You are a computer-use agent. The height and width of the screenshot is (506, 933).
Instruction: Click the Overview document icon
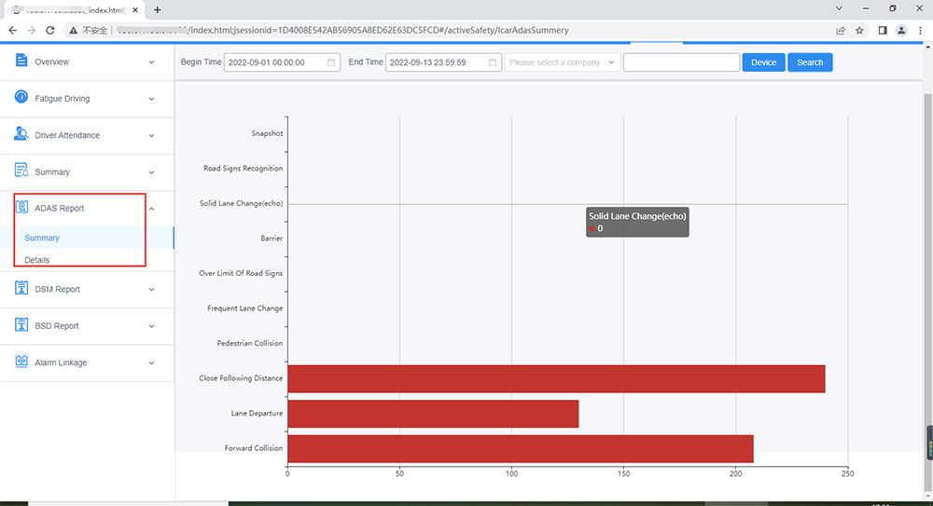click(x=21, y=60)
